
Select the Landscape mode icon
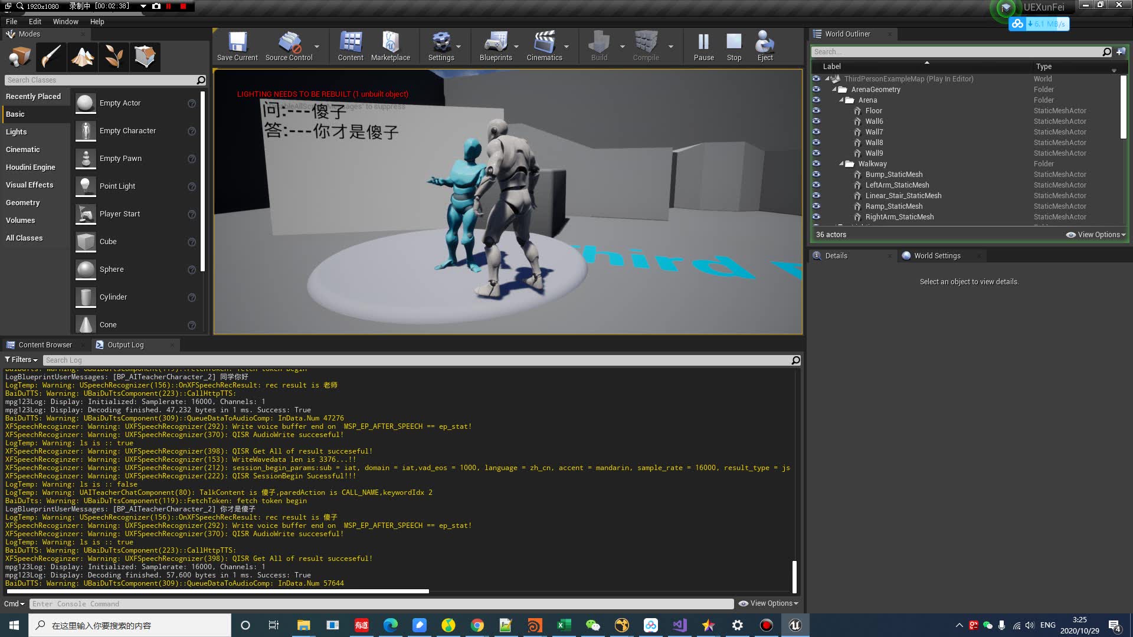point(82,57)
